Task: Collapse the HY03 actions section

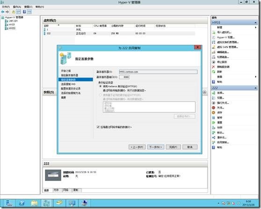Action: (255, 22)
